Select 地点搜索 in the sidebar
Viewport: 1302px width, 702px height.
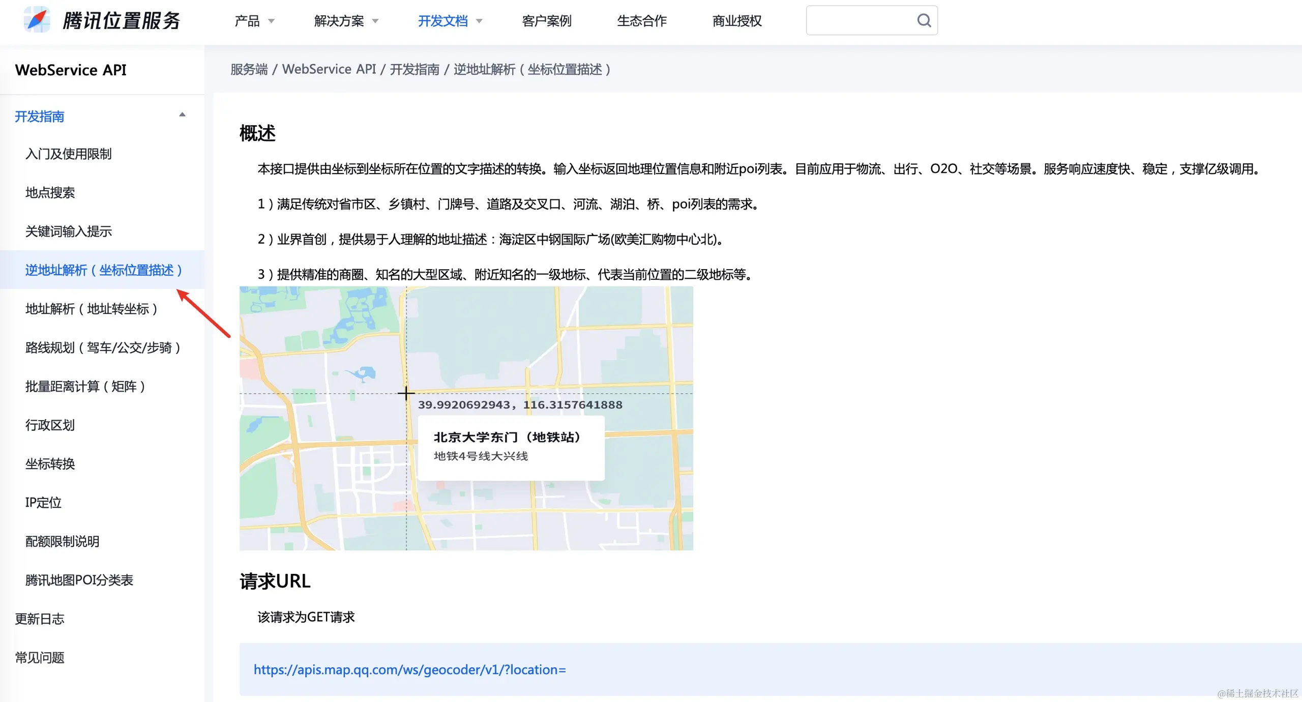click(50, 192)
